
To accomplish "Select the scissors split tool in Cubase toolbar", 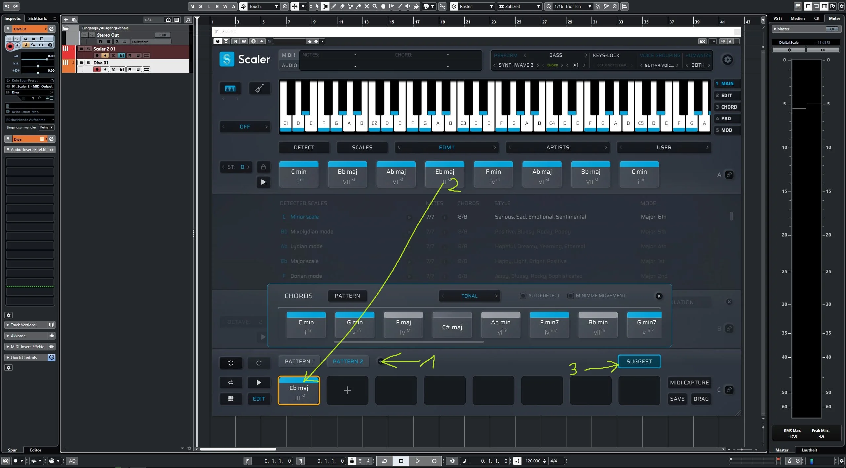I will 350,6.
